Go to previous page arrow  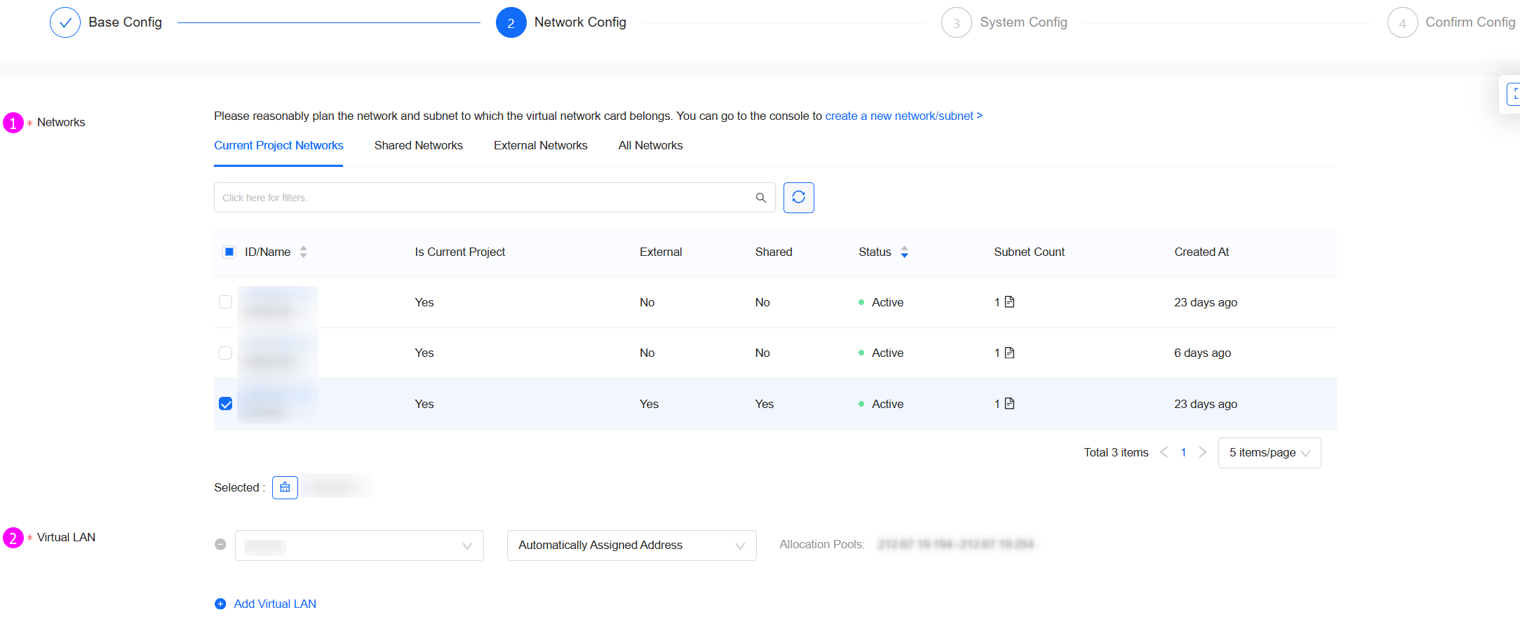(x=1164, y=452)
